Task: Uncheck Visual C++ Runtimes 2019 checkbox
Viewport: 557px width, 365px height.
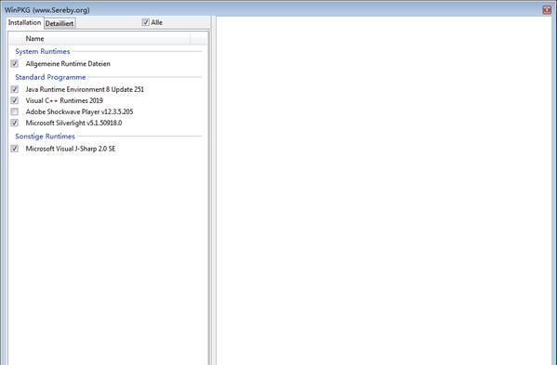Action: [x=15, y=100]
